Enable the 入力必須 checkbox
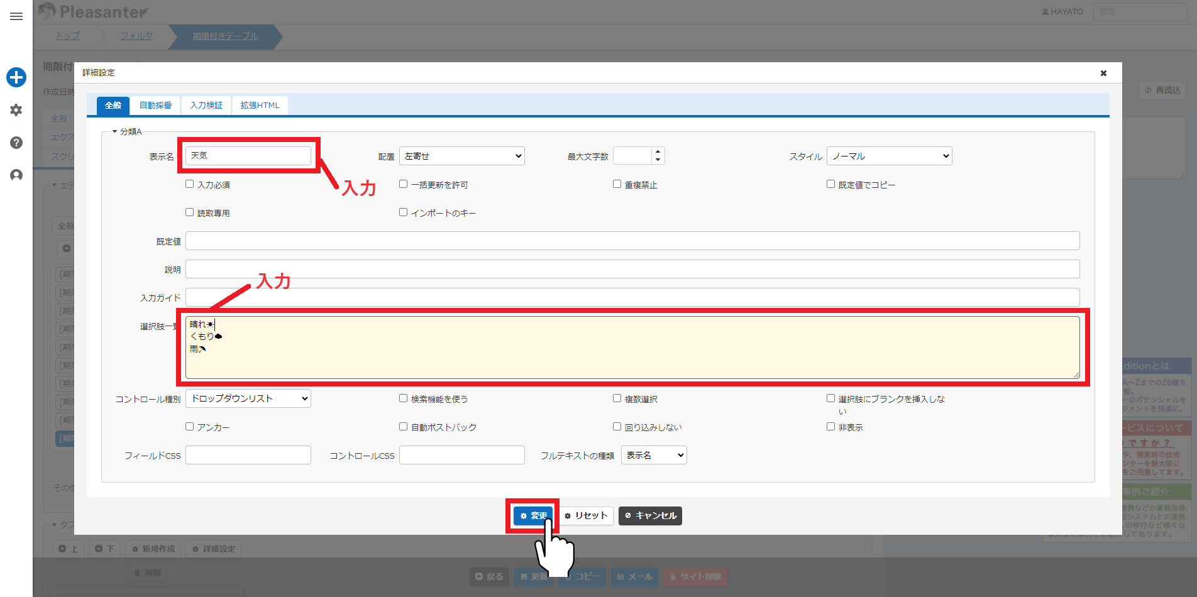 (189, 184)
